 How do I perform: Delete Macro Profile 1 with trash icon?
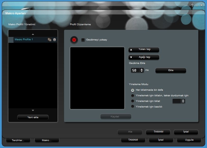[x=54, y=39]
